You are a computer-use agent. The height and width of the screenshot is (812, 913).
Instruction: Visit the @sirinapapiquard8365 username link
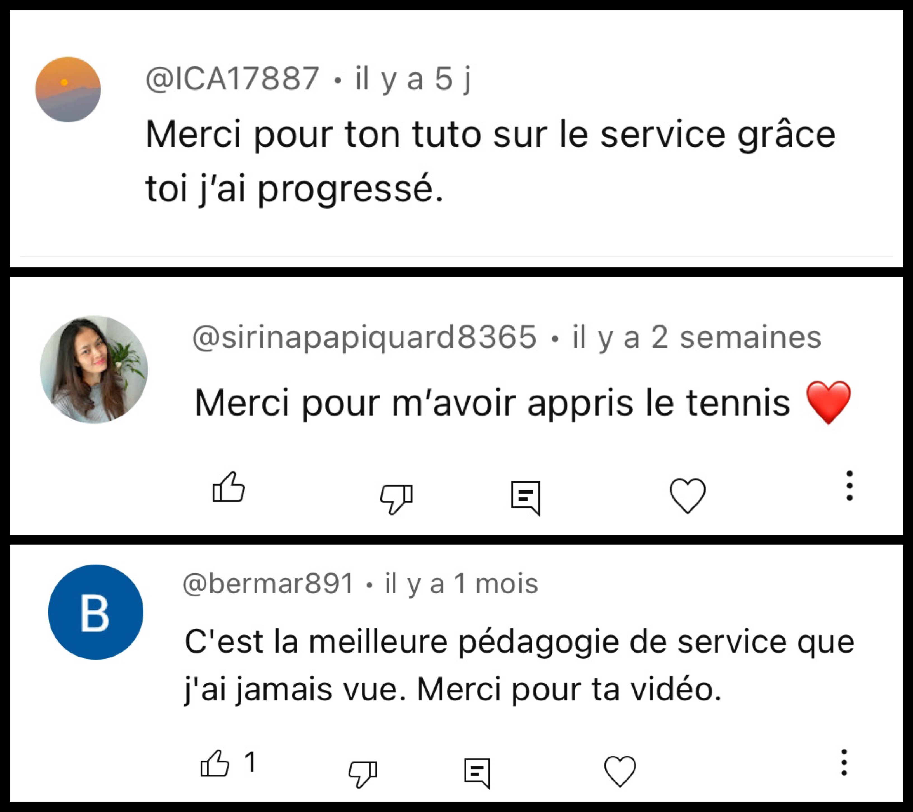[364, 337]
